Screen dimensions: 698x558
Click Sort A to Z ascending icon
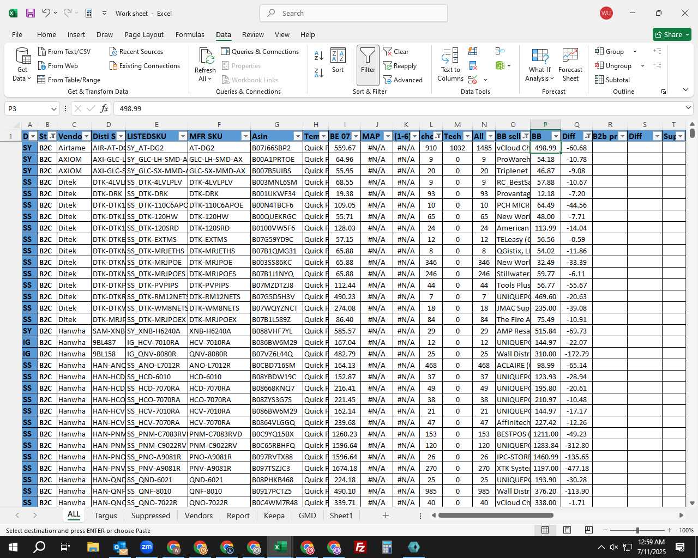[x=319, y=55]
